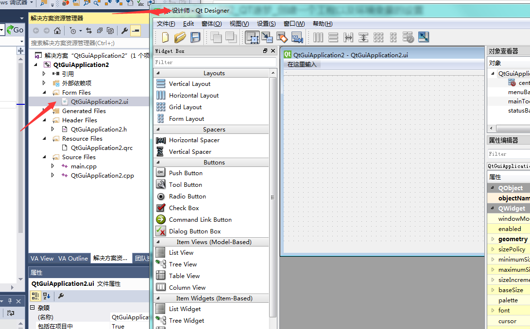The height and width of the screenshot is (329, 530).
Task: Switch to the VA View tab
Action: (x=42, y=259)
